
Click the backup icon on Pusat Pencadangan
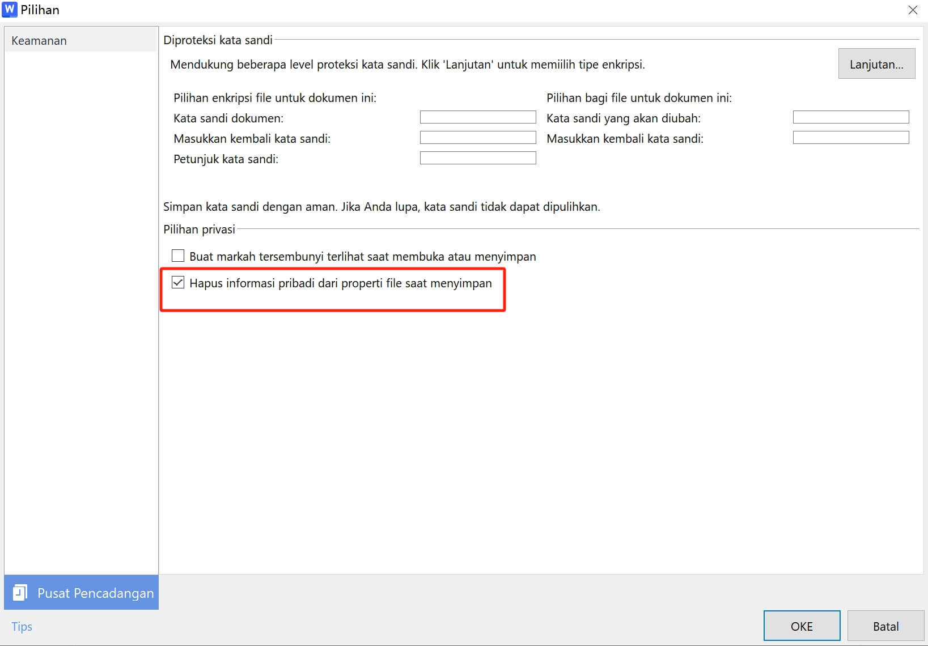coord(21,592)
